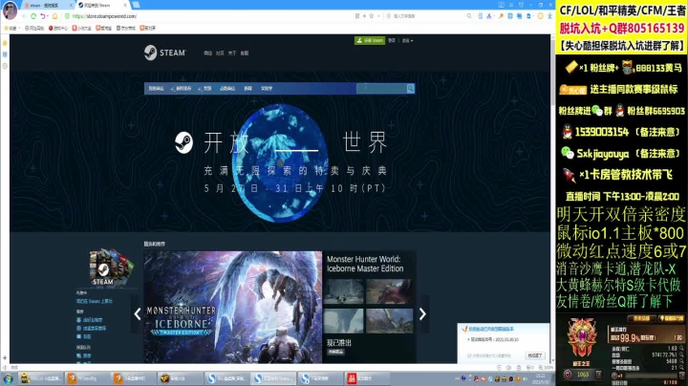View top-right Monster Hunter screenshot thumbnail
The height and width of the screenshot is (386, 688).
[x=390, y=291]
